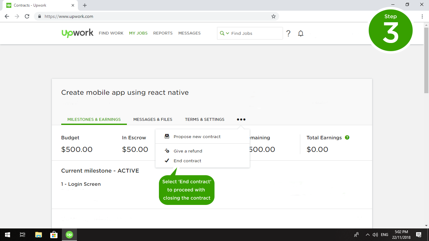Open the three-dot more options menu
The width and height of the screenshot is (429, 241).
(241, 120)
